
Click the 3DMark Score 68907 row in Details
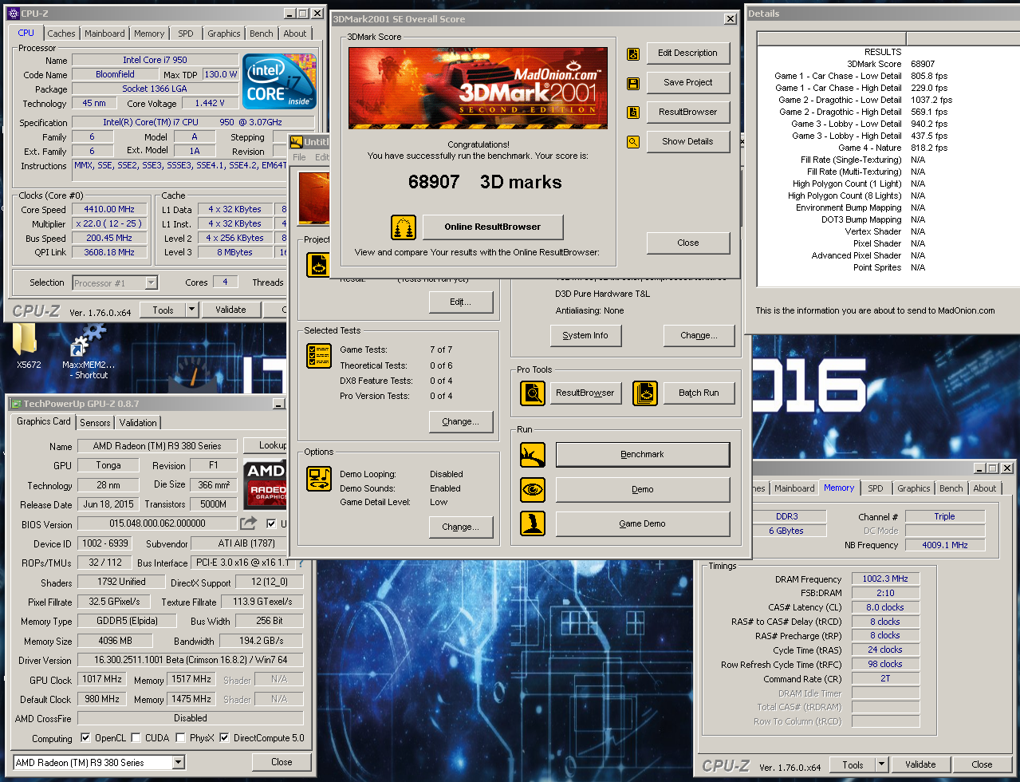tap(887, 64)
